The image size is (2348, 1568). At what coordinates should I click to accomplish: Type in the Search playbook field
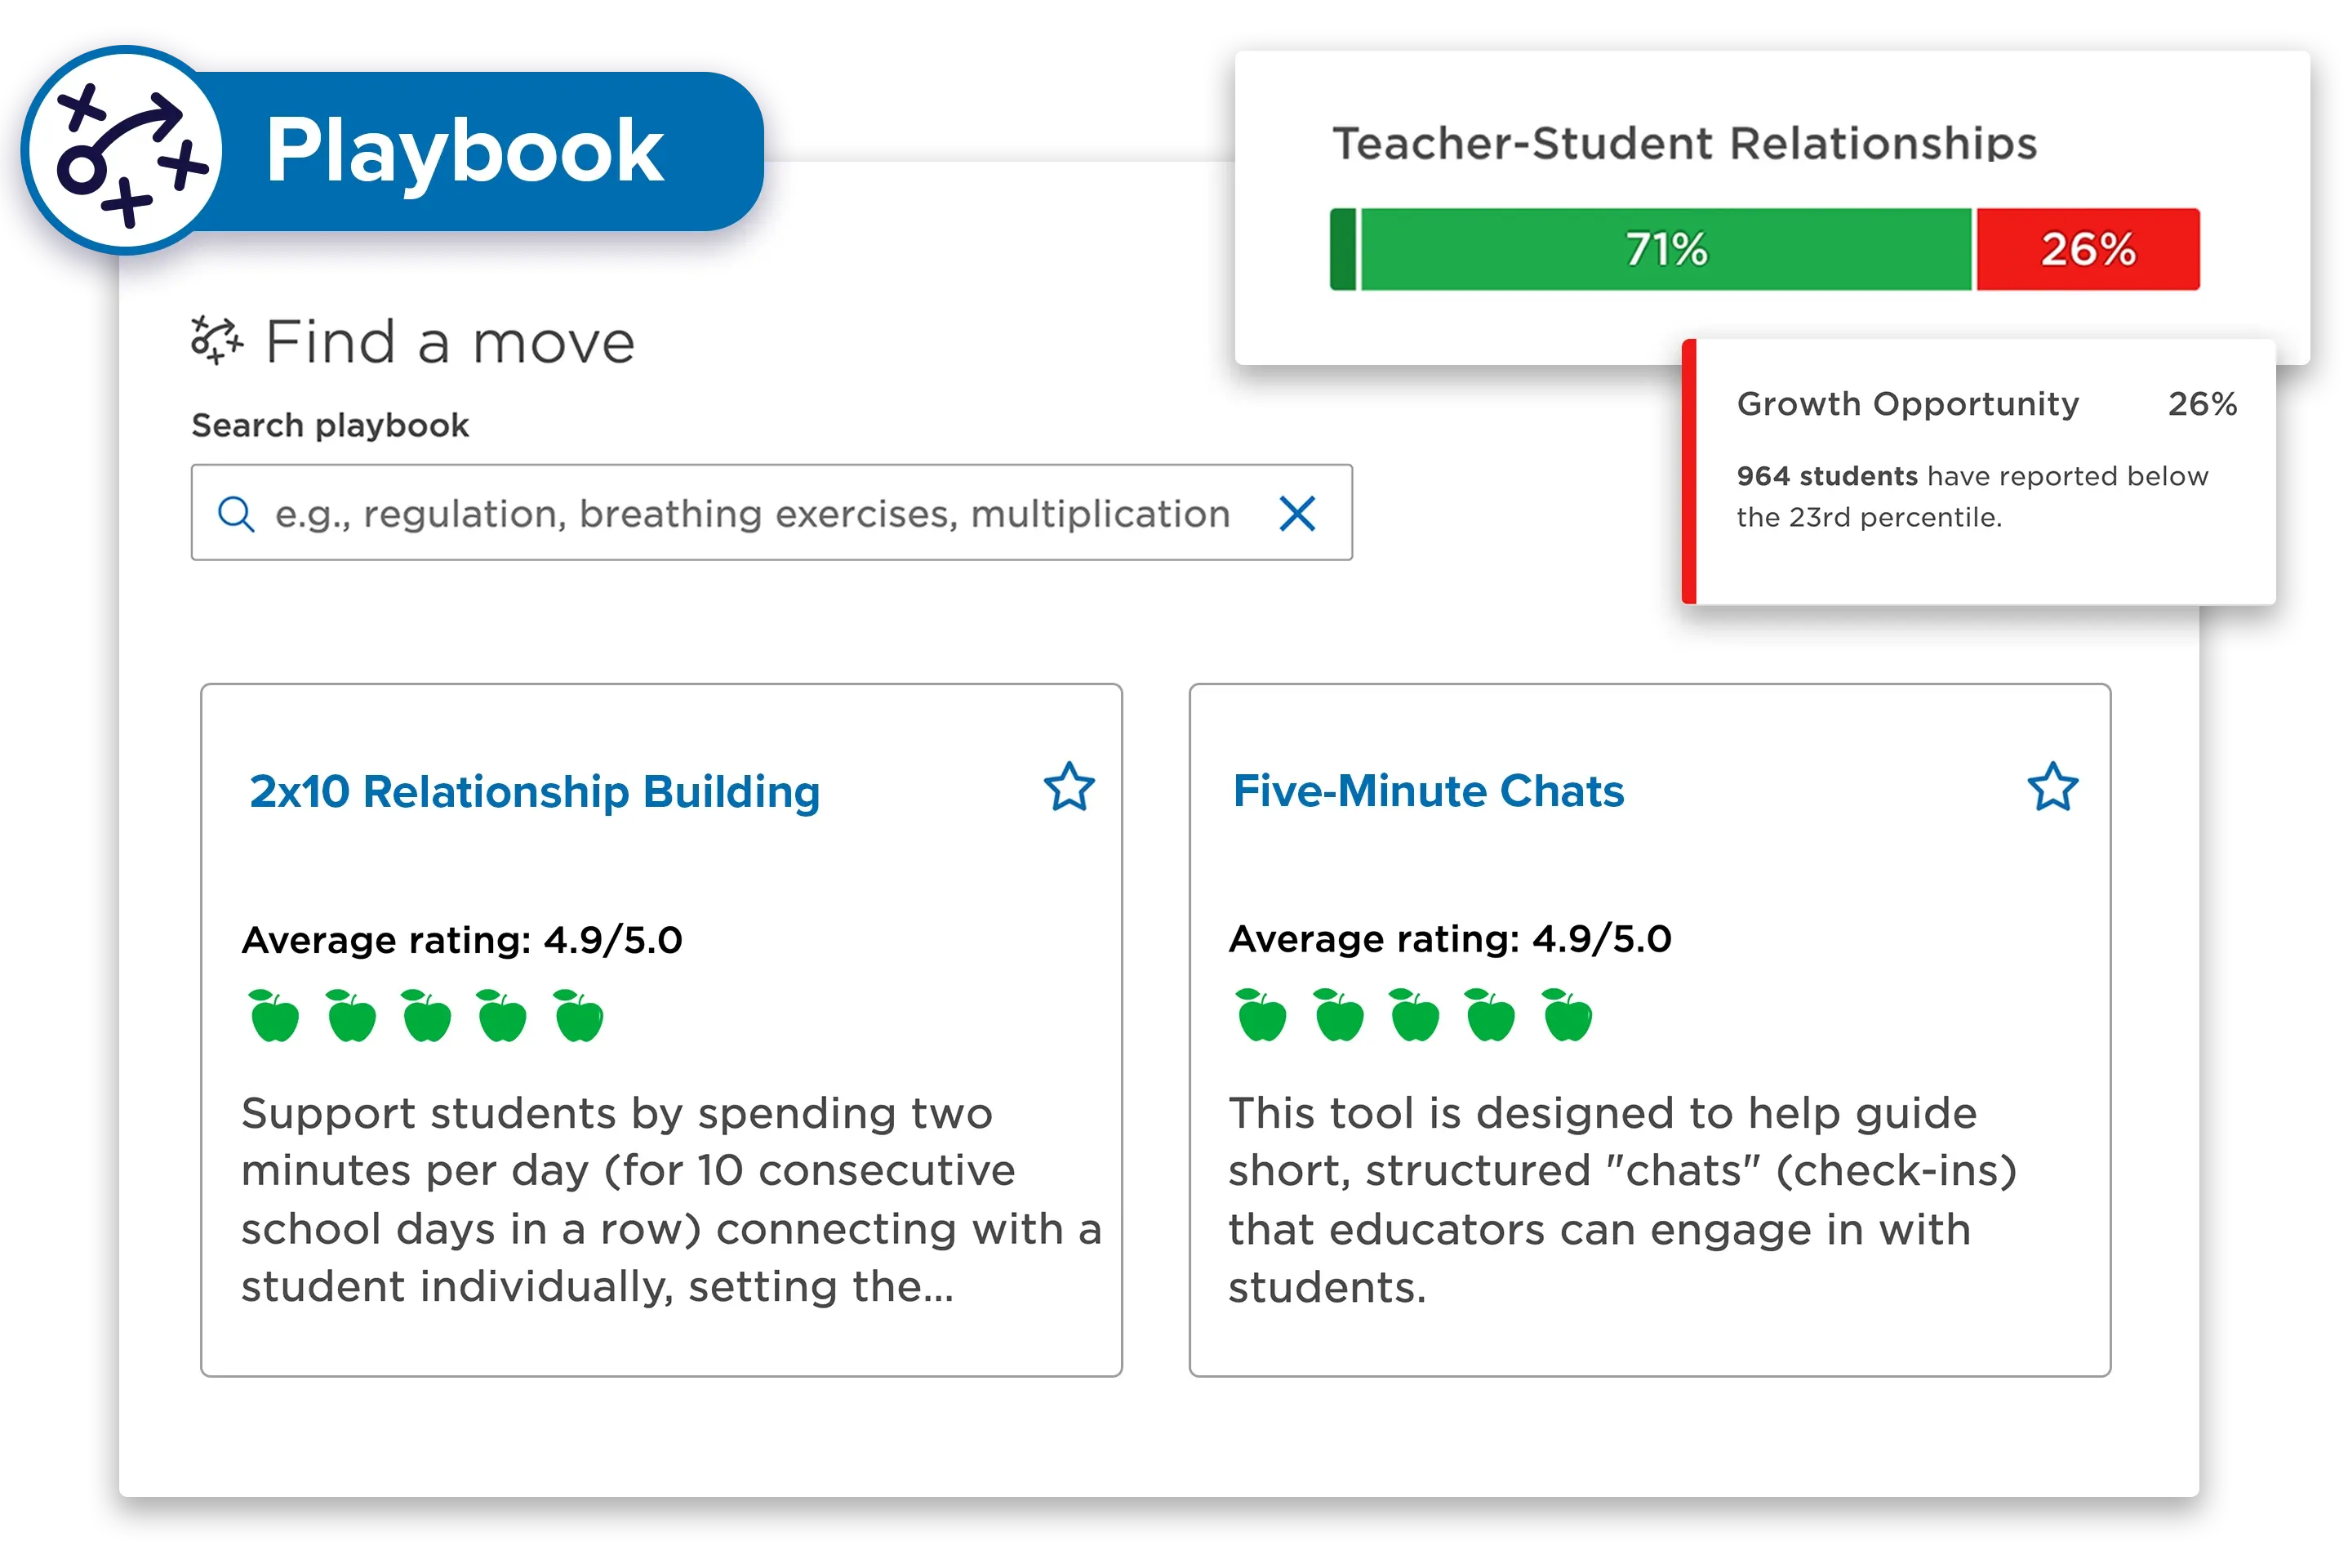pyautogui.click(x=749, y=514)
